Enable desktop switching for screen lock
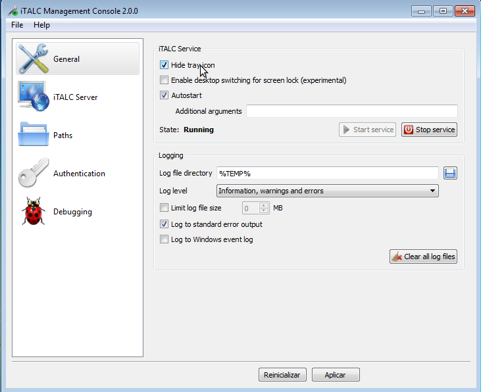 [x=164, y=80]
